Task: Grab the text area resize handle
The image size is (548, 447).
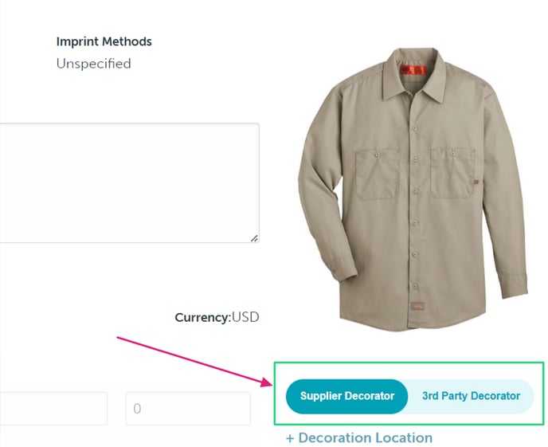Action: click(x=254, y=237)
